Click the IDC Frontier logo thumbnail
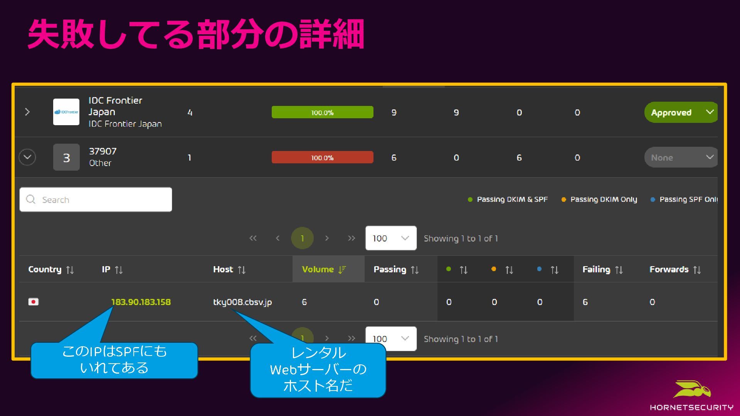Image resolution: width=740 pixels, height=416 pixels. point(66,112)
